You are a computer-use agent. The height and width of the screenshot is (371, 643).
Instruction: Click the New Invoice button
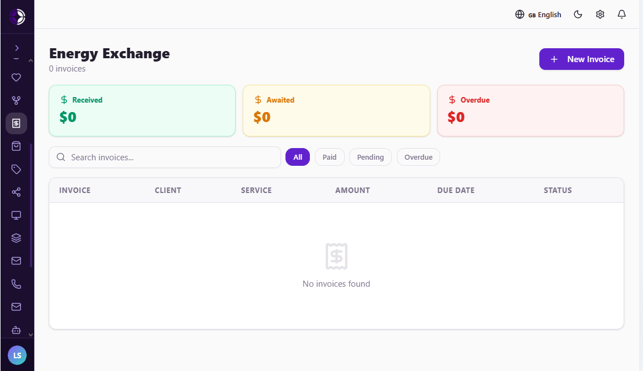(581, 59)
